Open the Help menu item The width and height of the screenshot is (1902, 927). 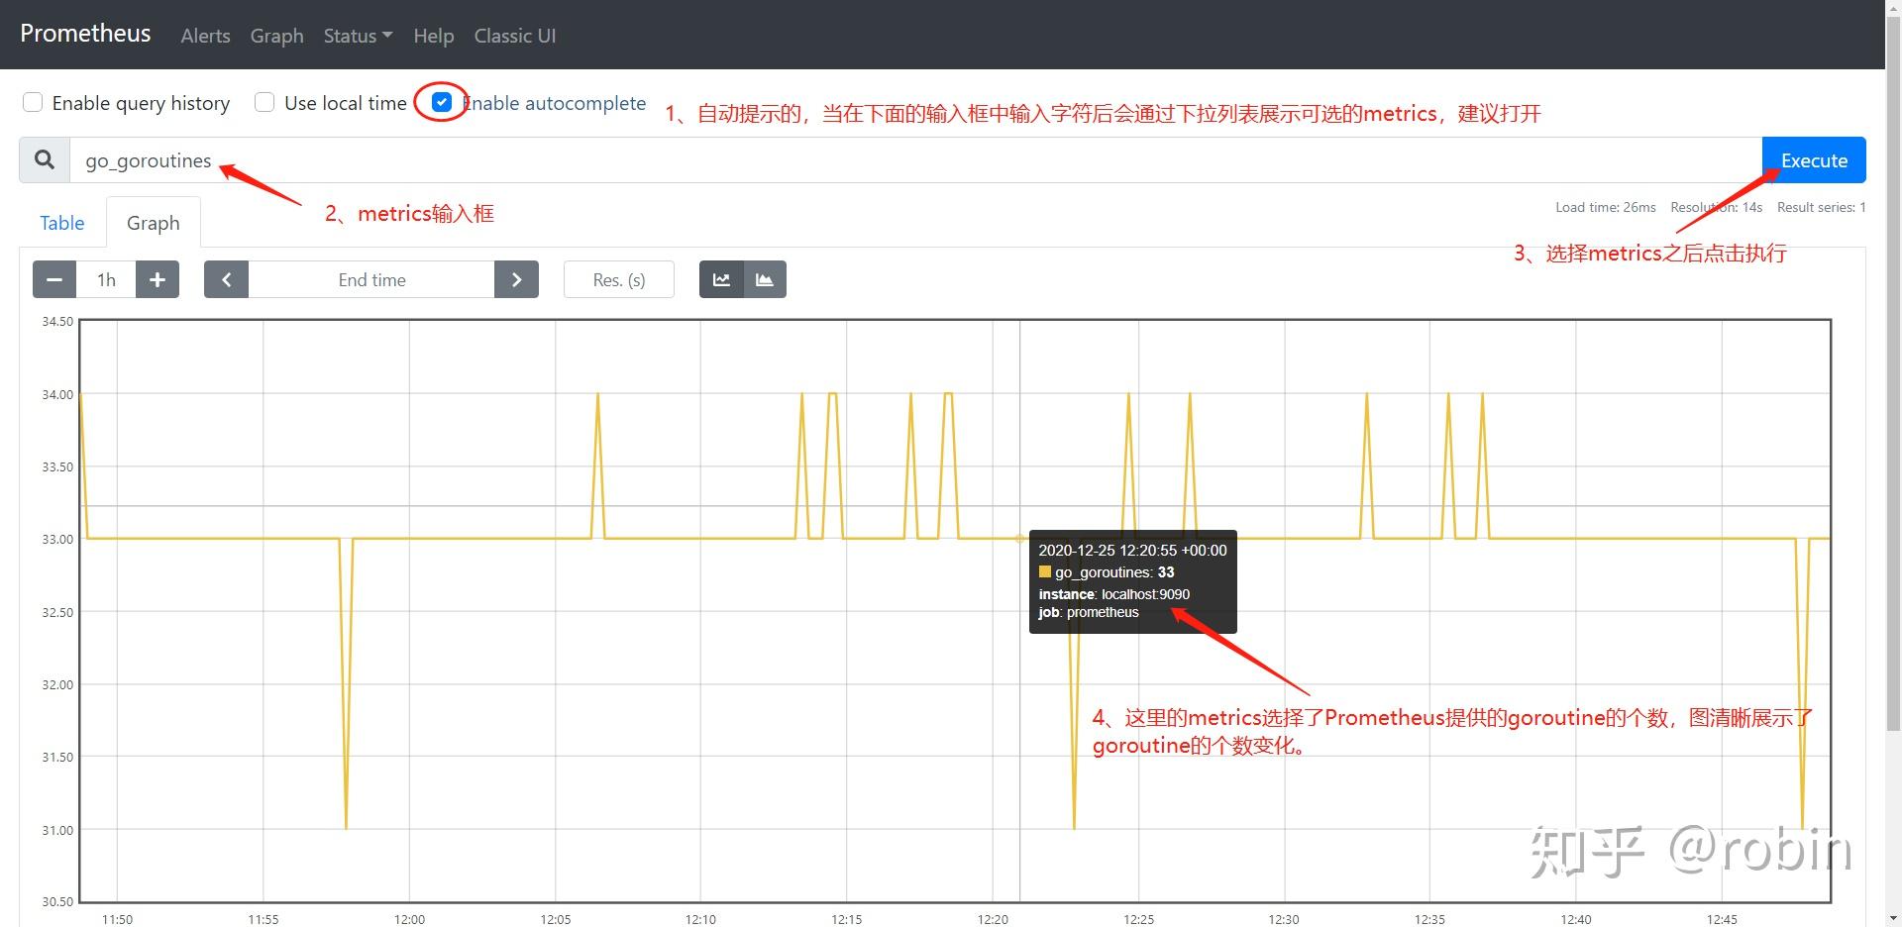(x=433, y=35)
